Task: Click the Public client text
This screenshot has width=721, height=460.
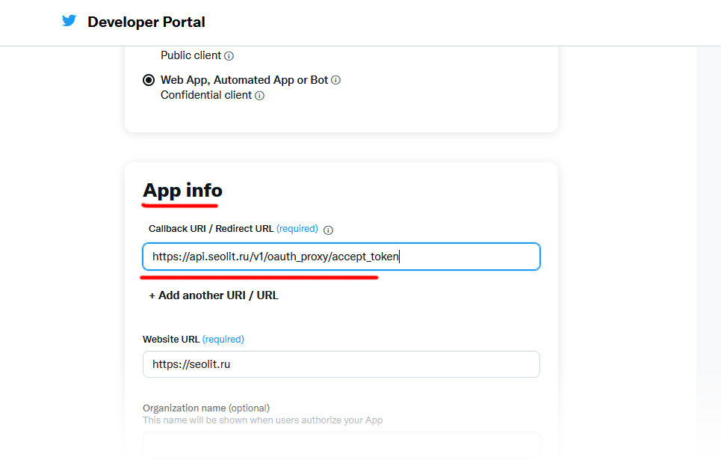Action: pos(191,55)
